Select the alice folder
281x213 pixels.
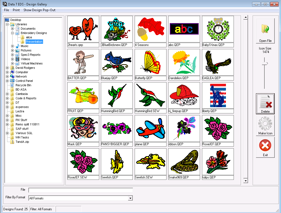(29, 37)
